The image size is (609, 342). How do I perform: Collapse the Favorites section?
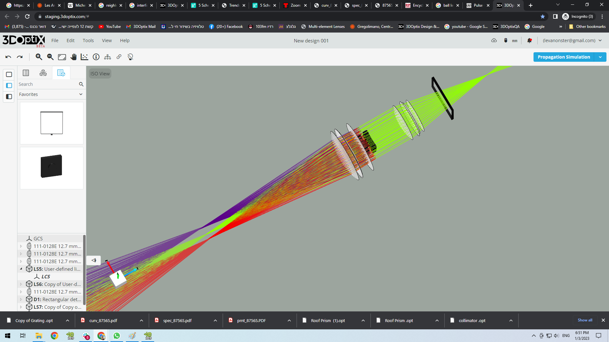click(x=81, y=94)
